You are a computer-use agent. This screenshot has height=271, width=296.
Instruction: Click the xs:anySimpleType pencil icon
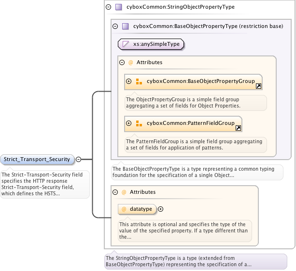[126, 44]
